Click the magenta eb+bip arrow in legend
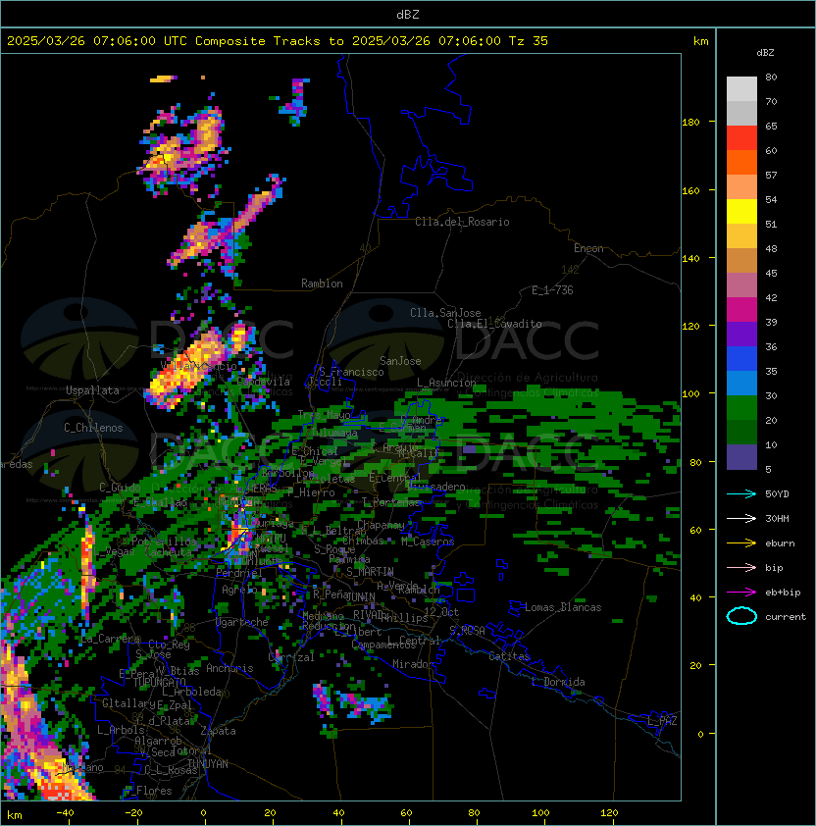 pos(741,593)
